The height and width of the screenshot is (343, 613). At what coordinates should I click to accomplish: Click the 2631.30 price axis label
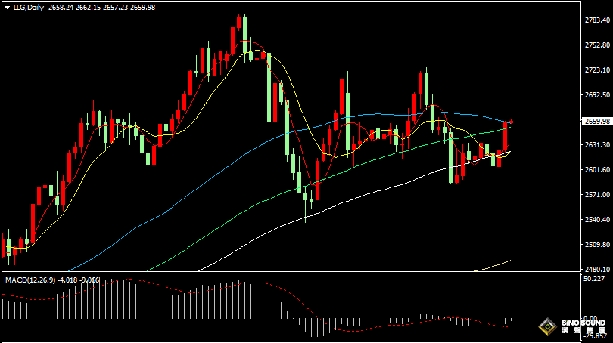tap(597, 145)
